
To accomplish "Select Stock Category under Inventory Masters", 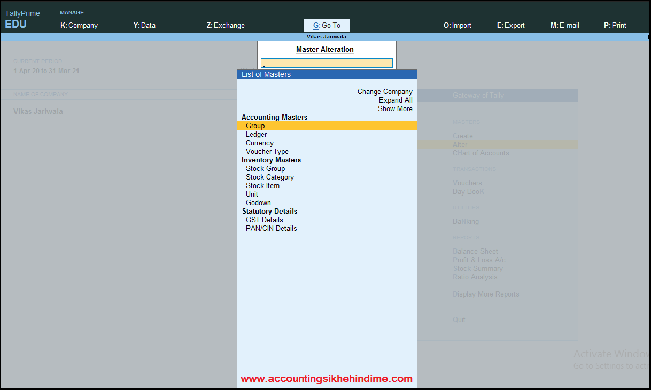I will [269, 177].
